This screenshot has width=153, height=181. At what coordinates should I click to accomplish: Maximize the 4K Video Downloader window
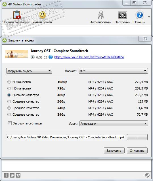coord(134,3)
